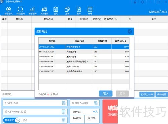The width and height of the screenshot is (168, 124).
Task: Close the 选择商品 dialog with X icon
Action: (130, 32)
